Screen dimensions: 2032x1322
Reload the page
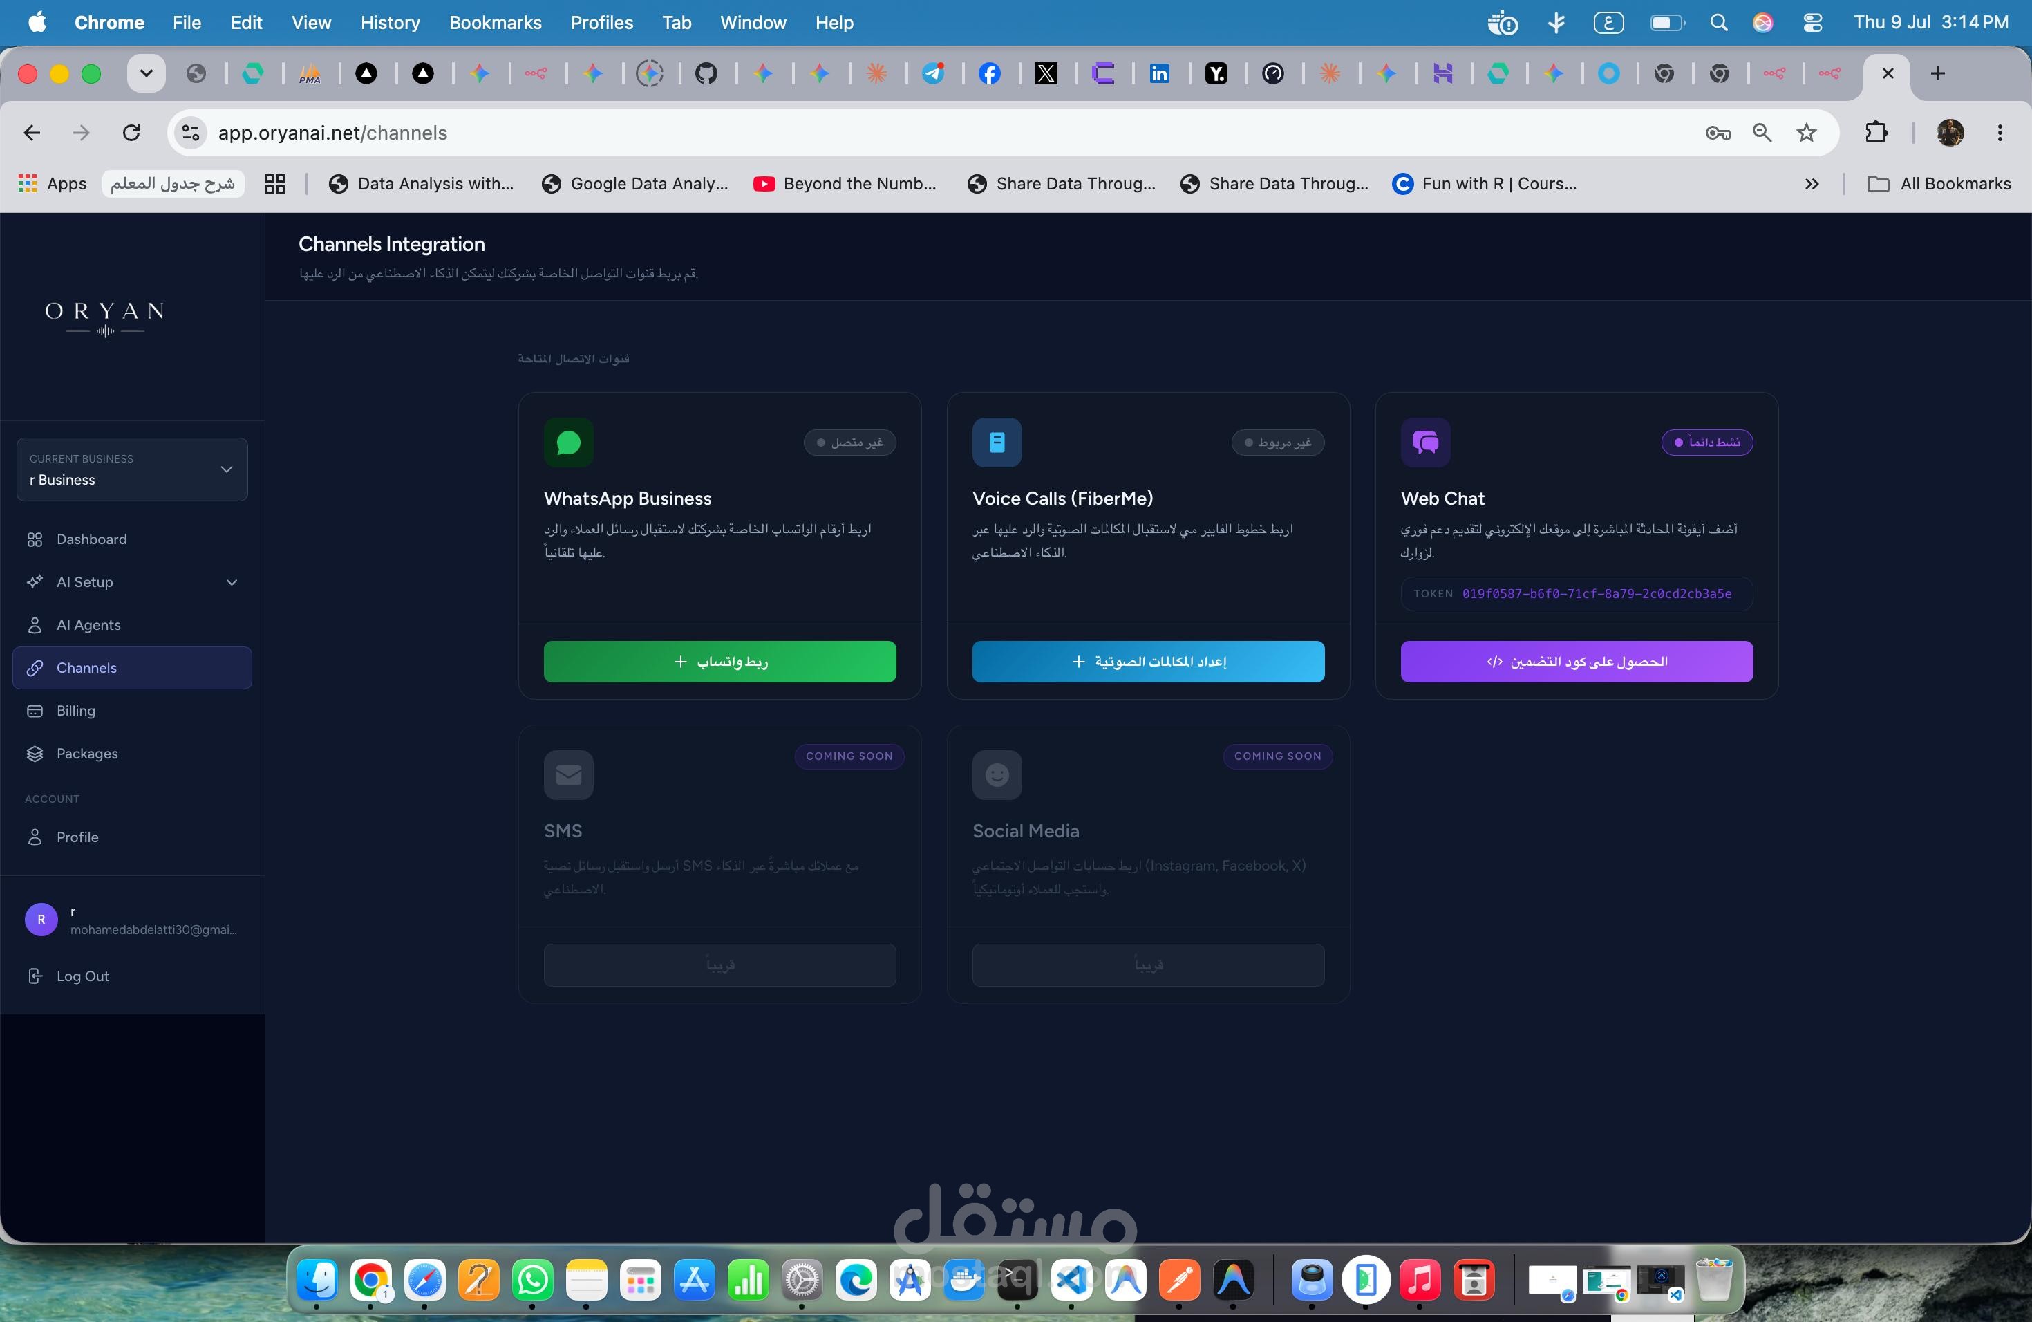point(131,132)
